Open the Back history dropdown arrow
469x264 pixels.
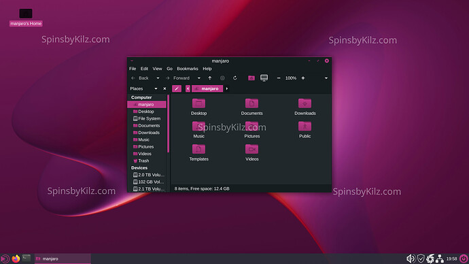pos(158,78)
